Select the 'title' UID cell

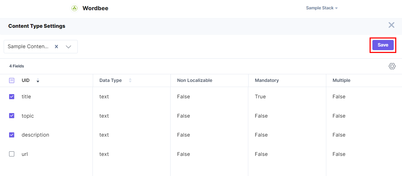pyautogui.click(x=26, y=97)
